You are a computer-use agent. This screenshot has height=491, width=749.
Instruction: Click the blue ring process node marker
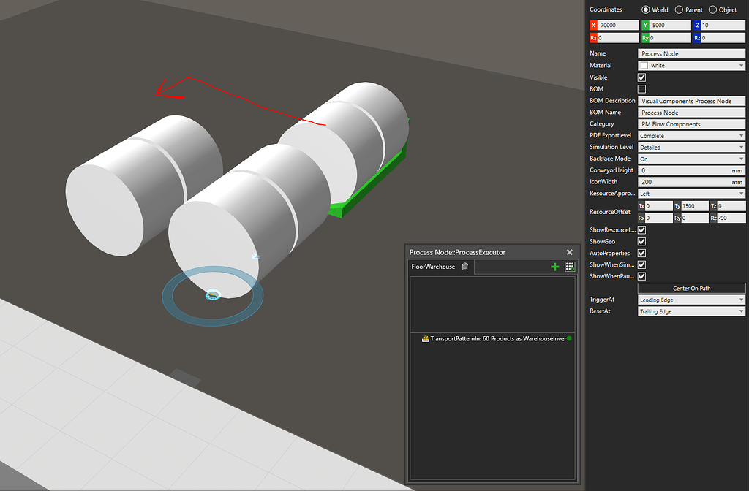coord(212,295)
